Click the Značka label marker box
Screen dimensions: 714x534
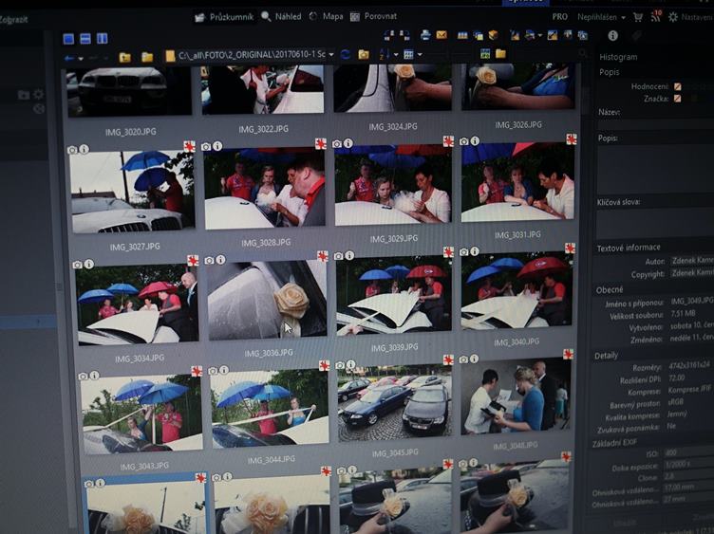click(x=678, y=99)
